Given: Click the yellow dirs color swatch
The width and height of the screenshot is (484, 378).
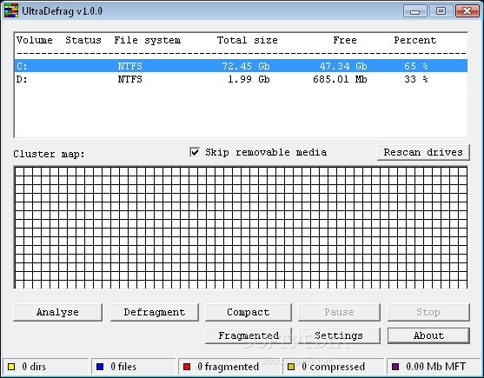Looking at the screenshot, I should [x=11, y=367].
